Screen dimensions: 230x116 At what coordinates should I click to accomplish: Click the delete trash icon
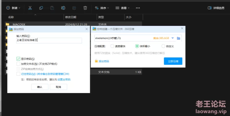85,8
